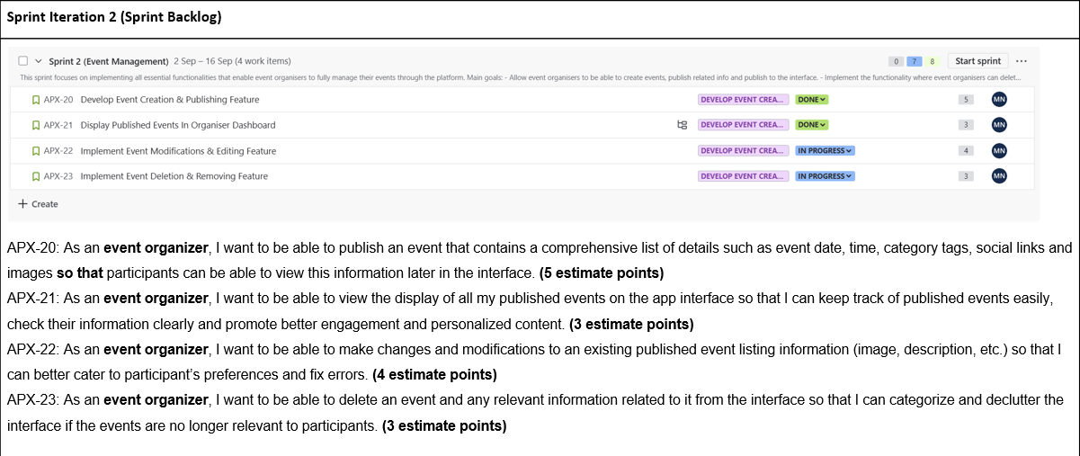Click the 3 story points badge on APX-21

(966, 125)
